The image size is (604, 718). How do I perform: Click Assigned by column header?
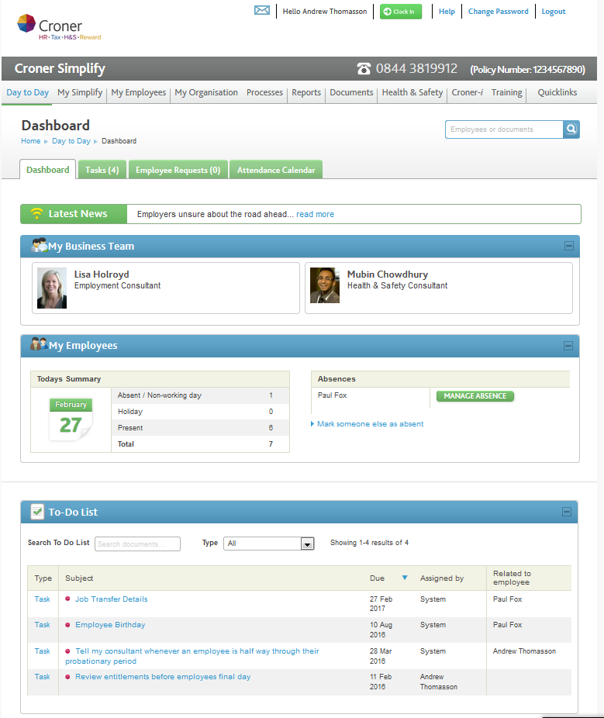click(442, 578)
